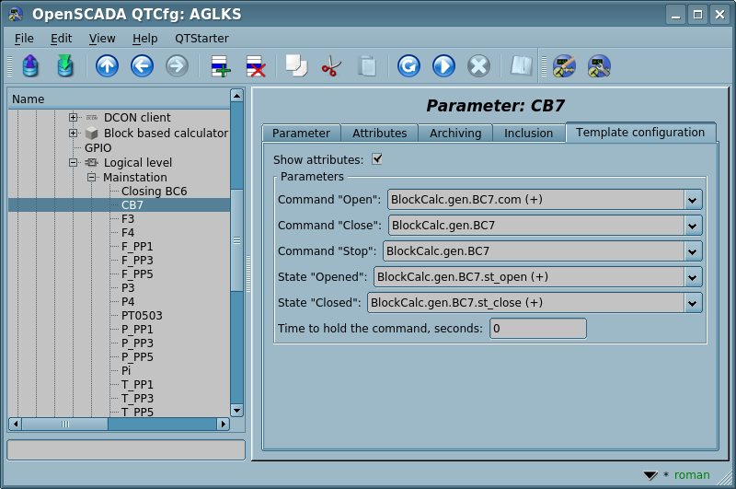Select the Attributes tab

pyautogui.click(x=379, y=134)
